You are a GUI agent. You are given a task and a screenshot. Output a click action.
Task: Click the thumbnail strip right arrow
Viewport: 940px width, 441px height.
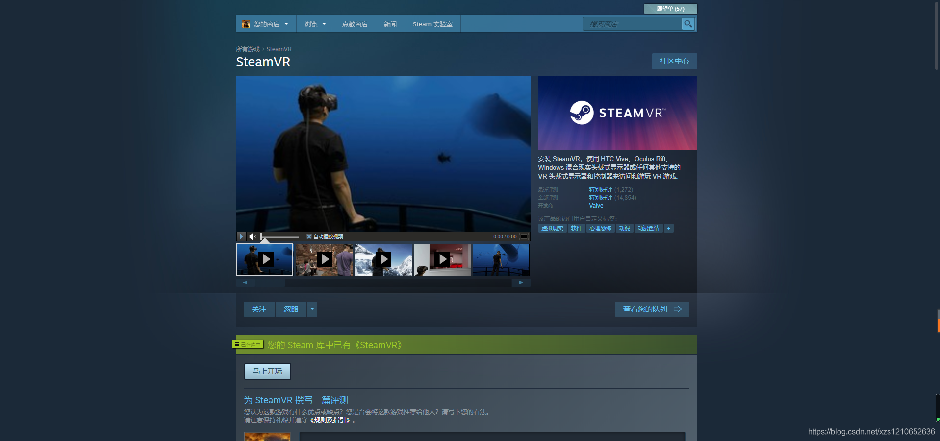click(521, 282)
